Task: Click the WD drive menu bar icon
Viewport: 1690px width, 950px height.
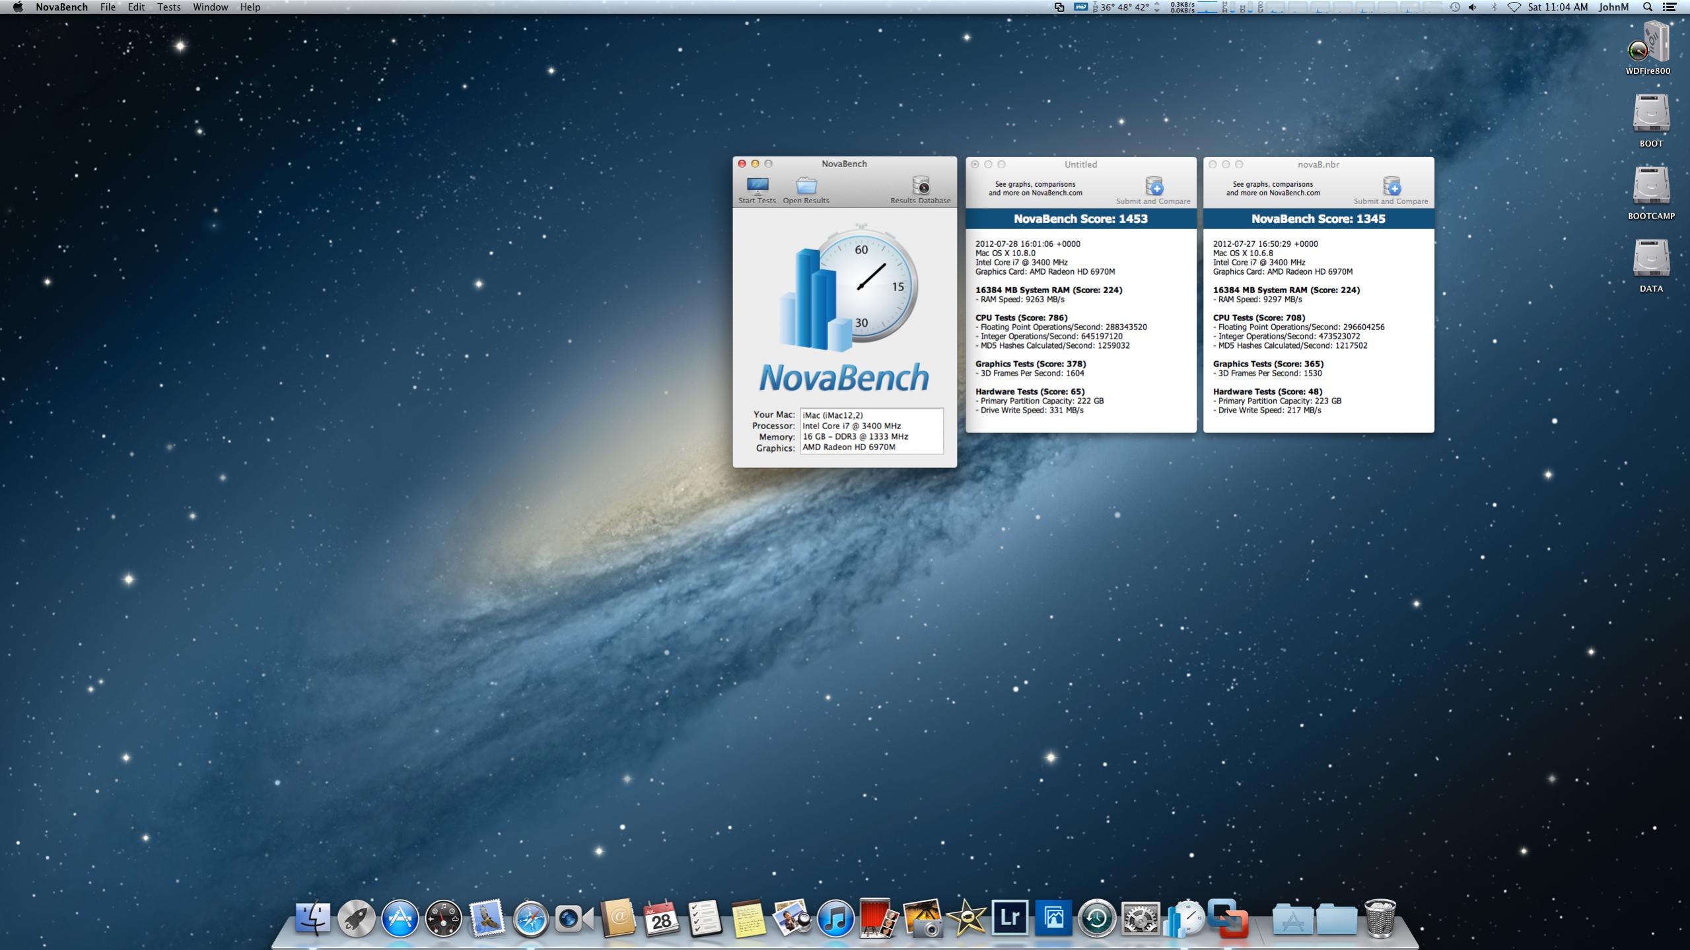Action: [x=1080, y=7]
